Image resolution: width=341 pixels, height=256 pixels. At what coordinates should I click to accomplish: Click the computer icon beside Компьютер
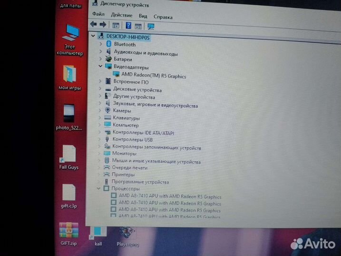(x=107, y=124)
